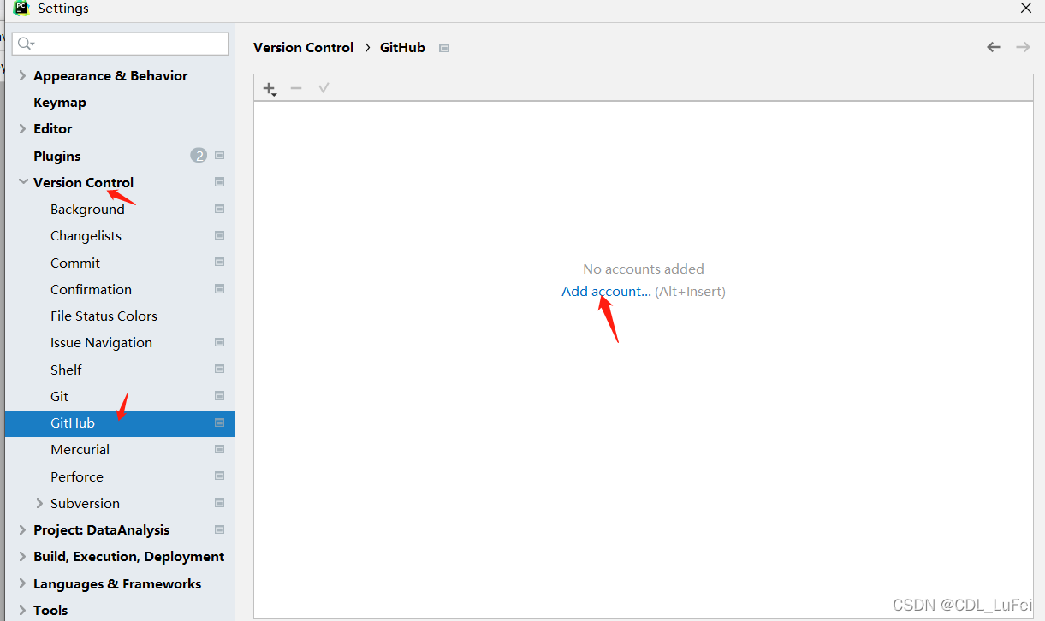Viewport: 1045px width, 621px height.
Task: Click the Add account... link
Action: tap(606, 291)
